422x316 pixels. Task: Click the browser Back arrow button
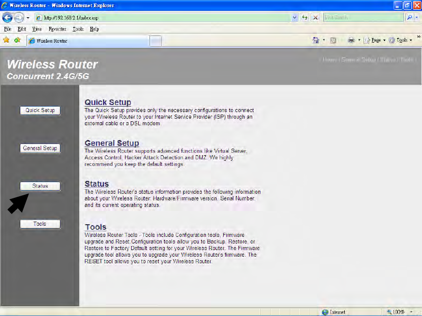pos(8,18)
